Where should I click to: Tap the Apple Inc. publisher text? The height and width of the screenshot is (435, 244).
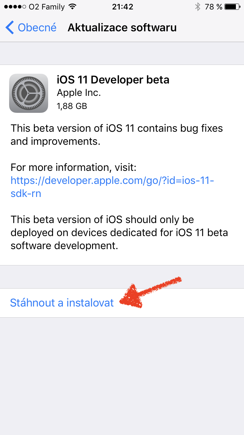(79, 93)
